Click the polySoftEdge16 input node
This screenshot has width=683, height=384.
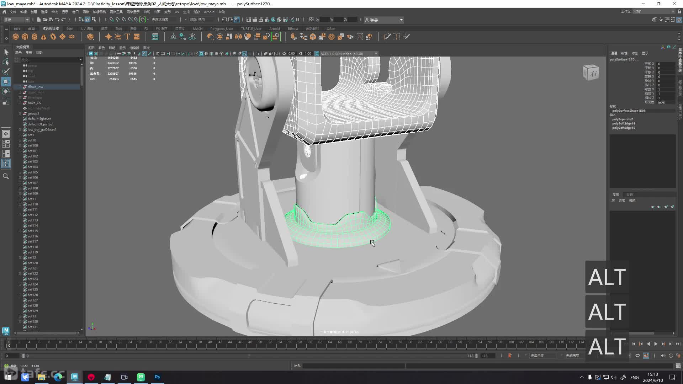624,123
